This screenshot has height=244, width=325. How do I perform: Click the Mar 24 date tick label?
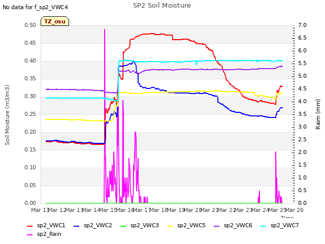[260, 210]
